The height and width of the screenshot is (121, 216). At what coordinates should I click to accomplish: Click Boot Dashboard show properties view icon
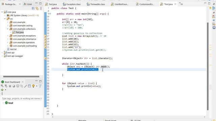[x=29, y=86]
